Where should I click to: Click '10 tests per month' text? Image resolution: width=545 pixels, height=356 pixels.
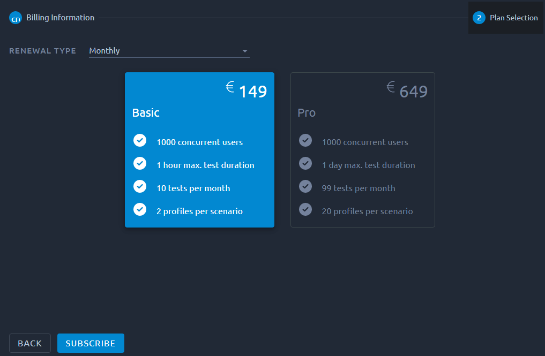coord(193,188)
